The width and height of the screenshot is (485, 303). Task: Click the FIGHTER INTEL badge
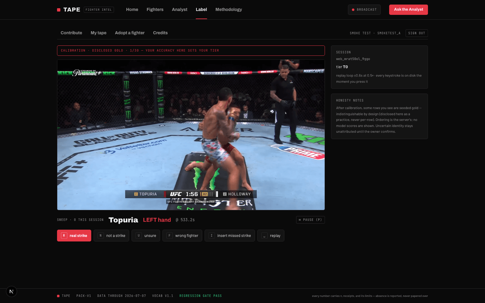[x=99, y=10]
